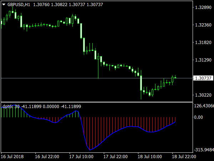Click the 16 Jul 2018 time label
This screenshot has height=161, width=214.
point(12,156)
